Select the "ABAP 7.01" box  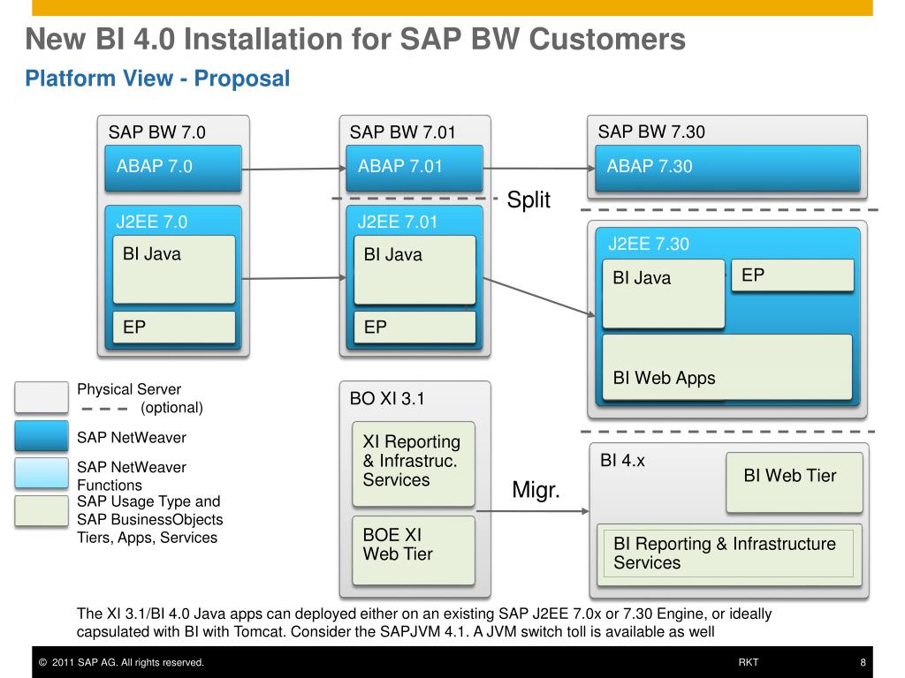click(x=414, y=168)
